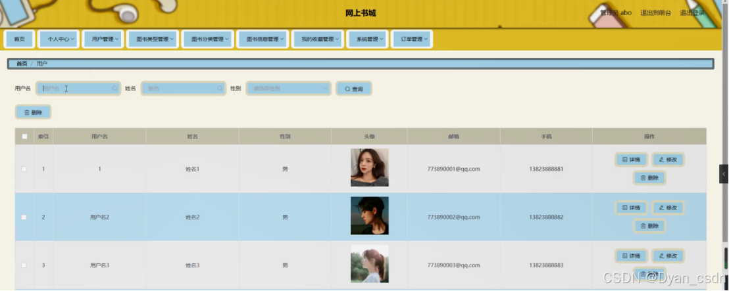Click the 邮箱 column header
Screen dimensions: 729x291
coord(454,137)
